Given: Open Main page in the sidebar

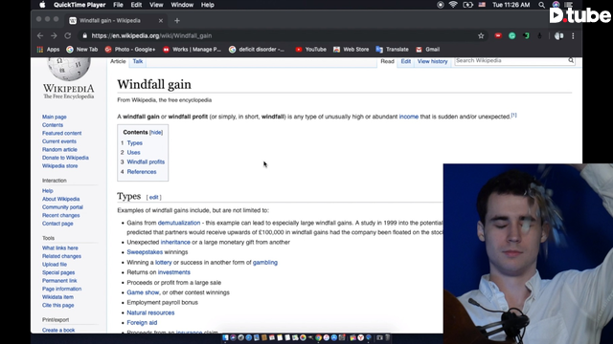Looking at the screenshot, I should (x=55, y=117).
